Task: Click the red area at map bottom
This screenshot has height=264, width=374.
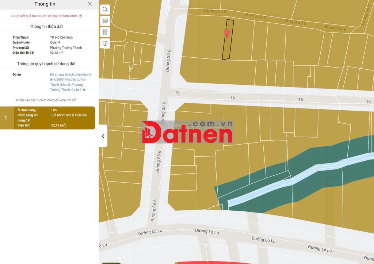Action: [x=212, y=263]
